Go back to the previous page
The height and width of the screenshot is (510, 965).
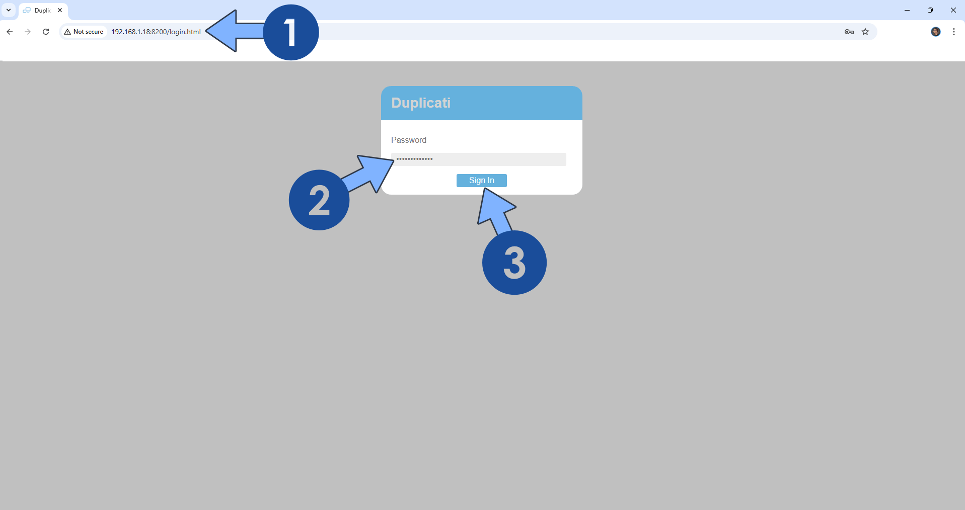coord(10,32)
